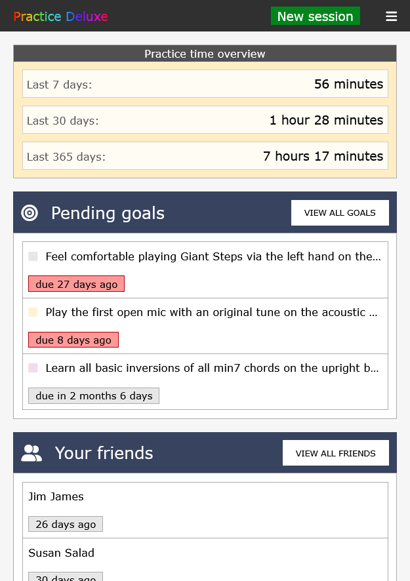The height and width of the screenshot is (581, 410).
Task: Click the Last 7 days practice row
Action: 205,84
